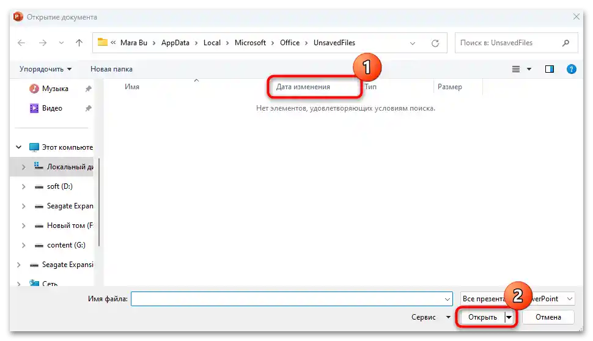Sort by Дата изменения column header

(303, 87)
